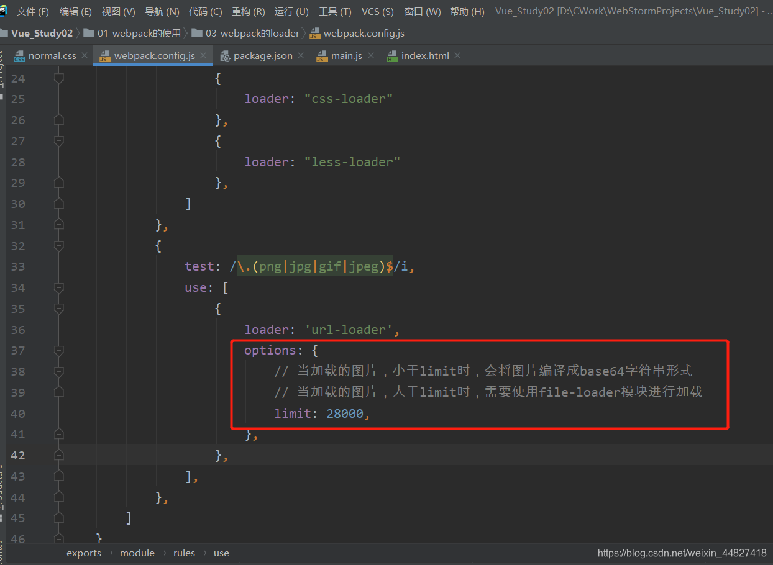Click JS file icon in navigation breadcrumb
This screenshot has width=773, height=565.
pyautogui.click(x=315, y=33)
